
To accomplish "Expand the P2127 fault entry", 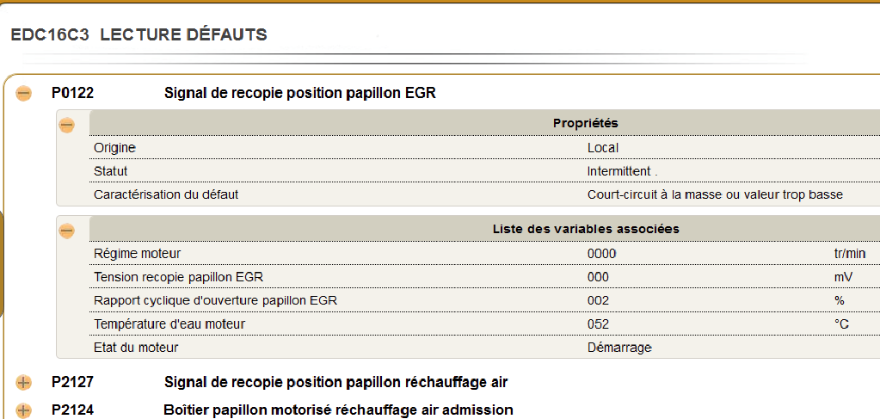I will [x=23, y=383].
